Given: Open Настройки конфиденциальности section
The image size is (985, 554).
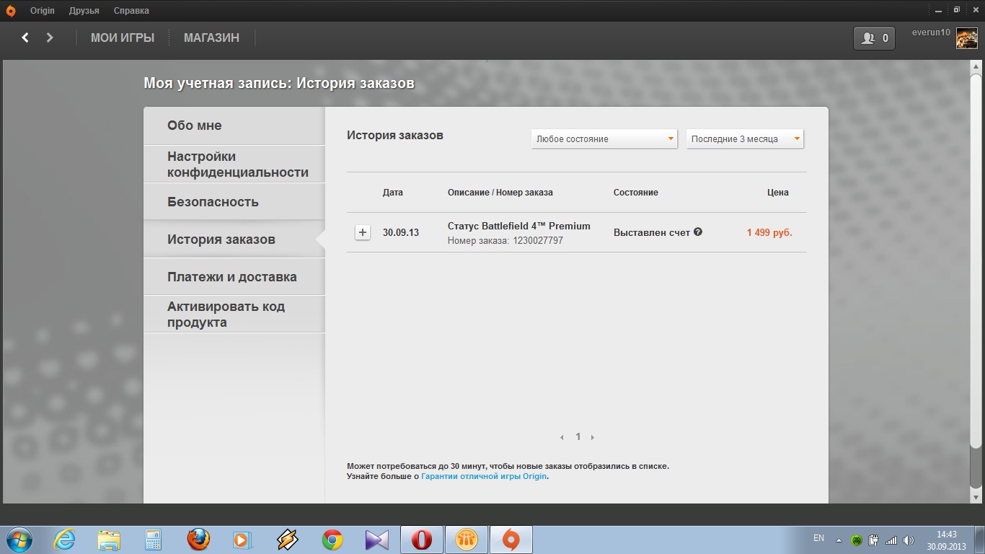Looking at the screenshot, I should coord(234,164).
